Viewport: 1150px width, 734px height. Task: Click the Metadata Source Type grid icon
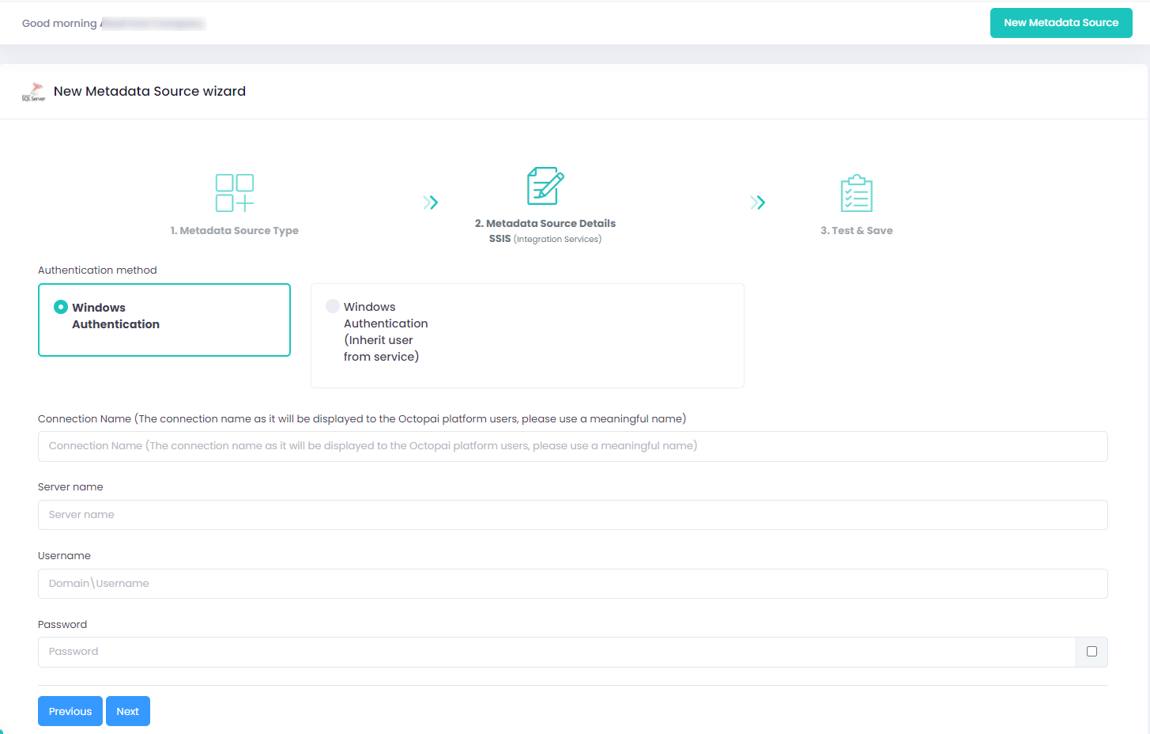click(x=235, y=193)
